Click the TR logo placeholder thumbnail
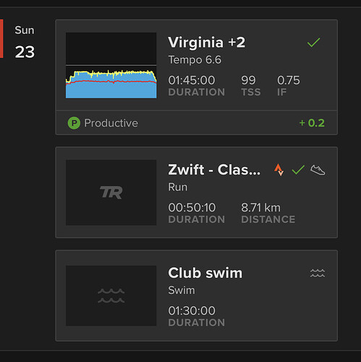The height and width of the screenshot is (362, 361). click(111, 193)
